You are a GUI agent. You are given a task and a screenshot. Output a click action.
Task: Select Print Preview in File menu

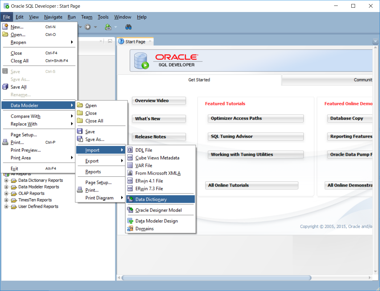tap(39, 150)
